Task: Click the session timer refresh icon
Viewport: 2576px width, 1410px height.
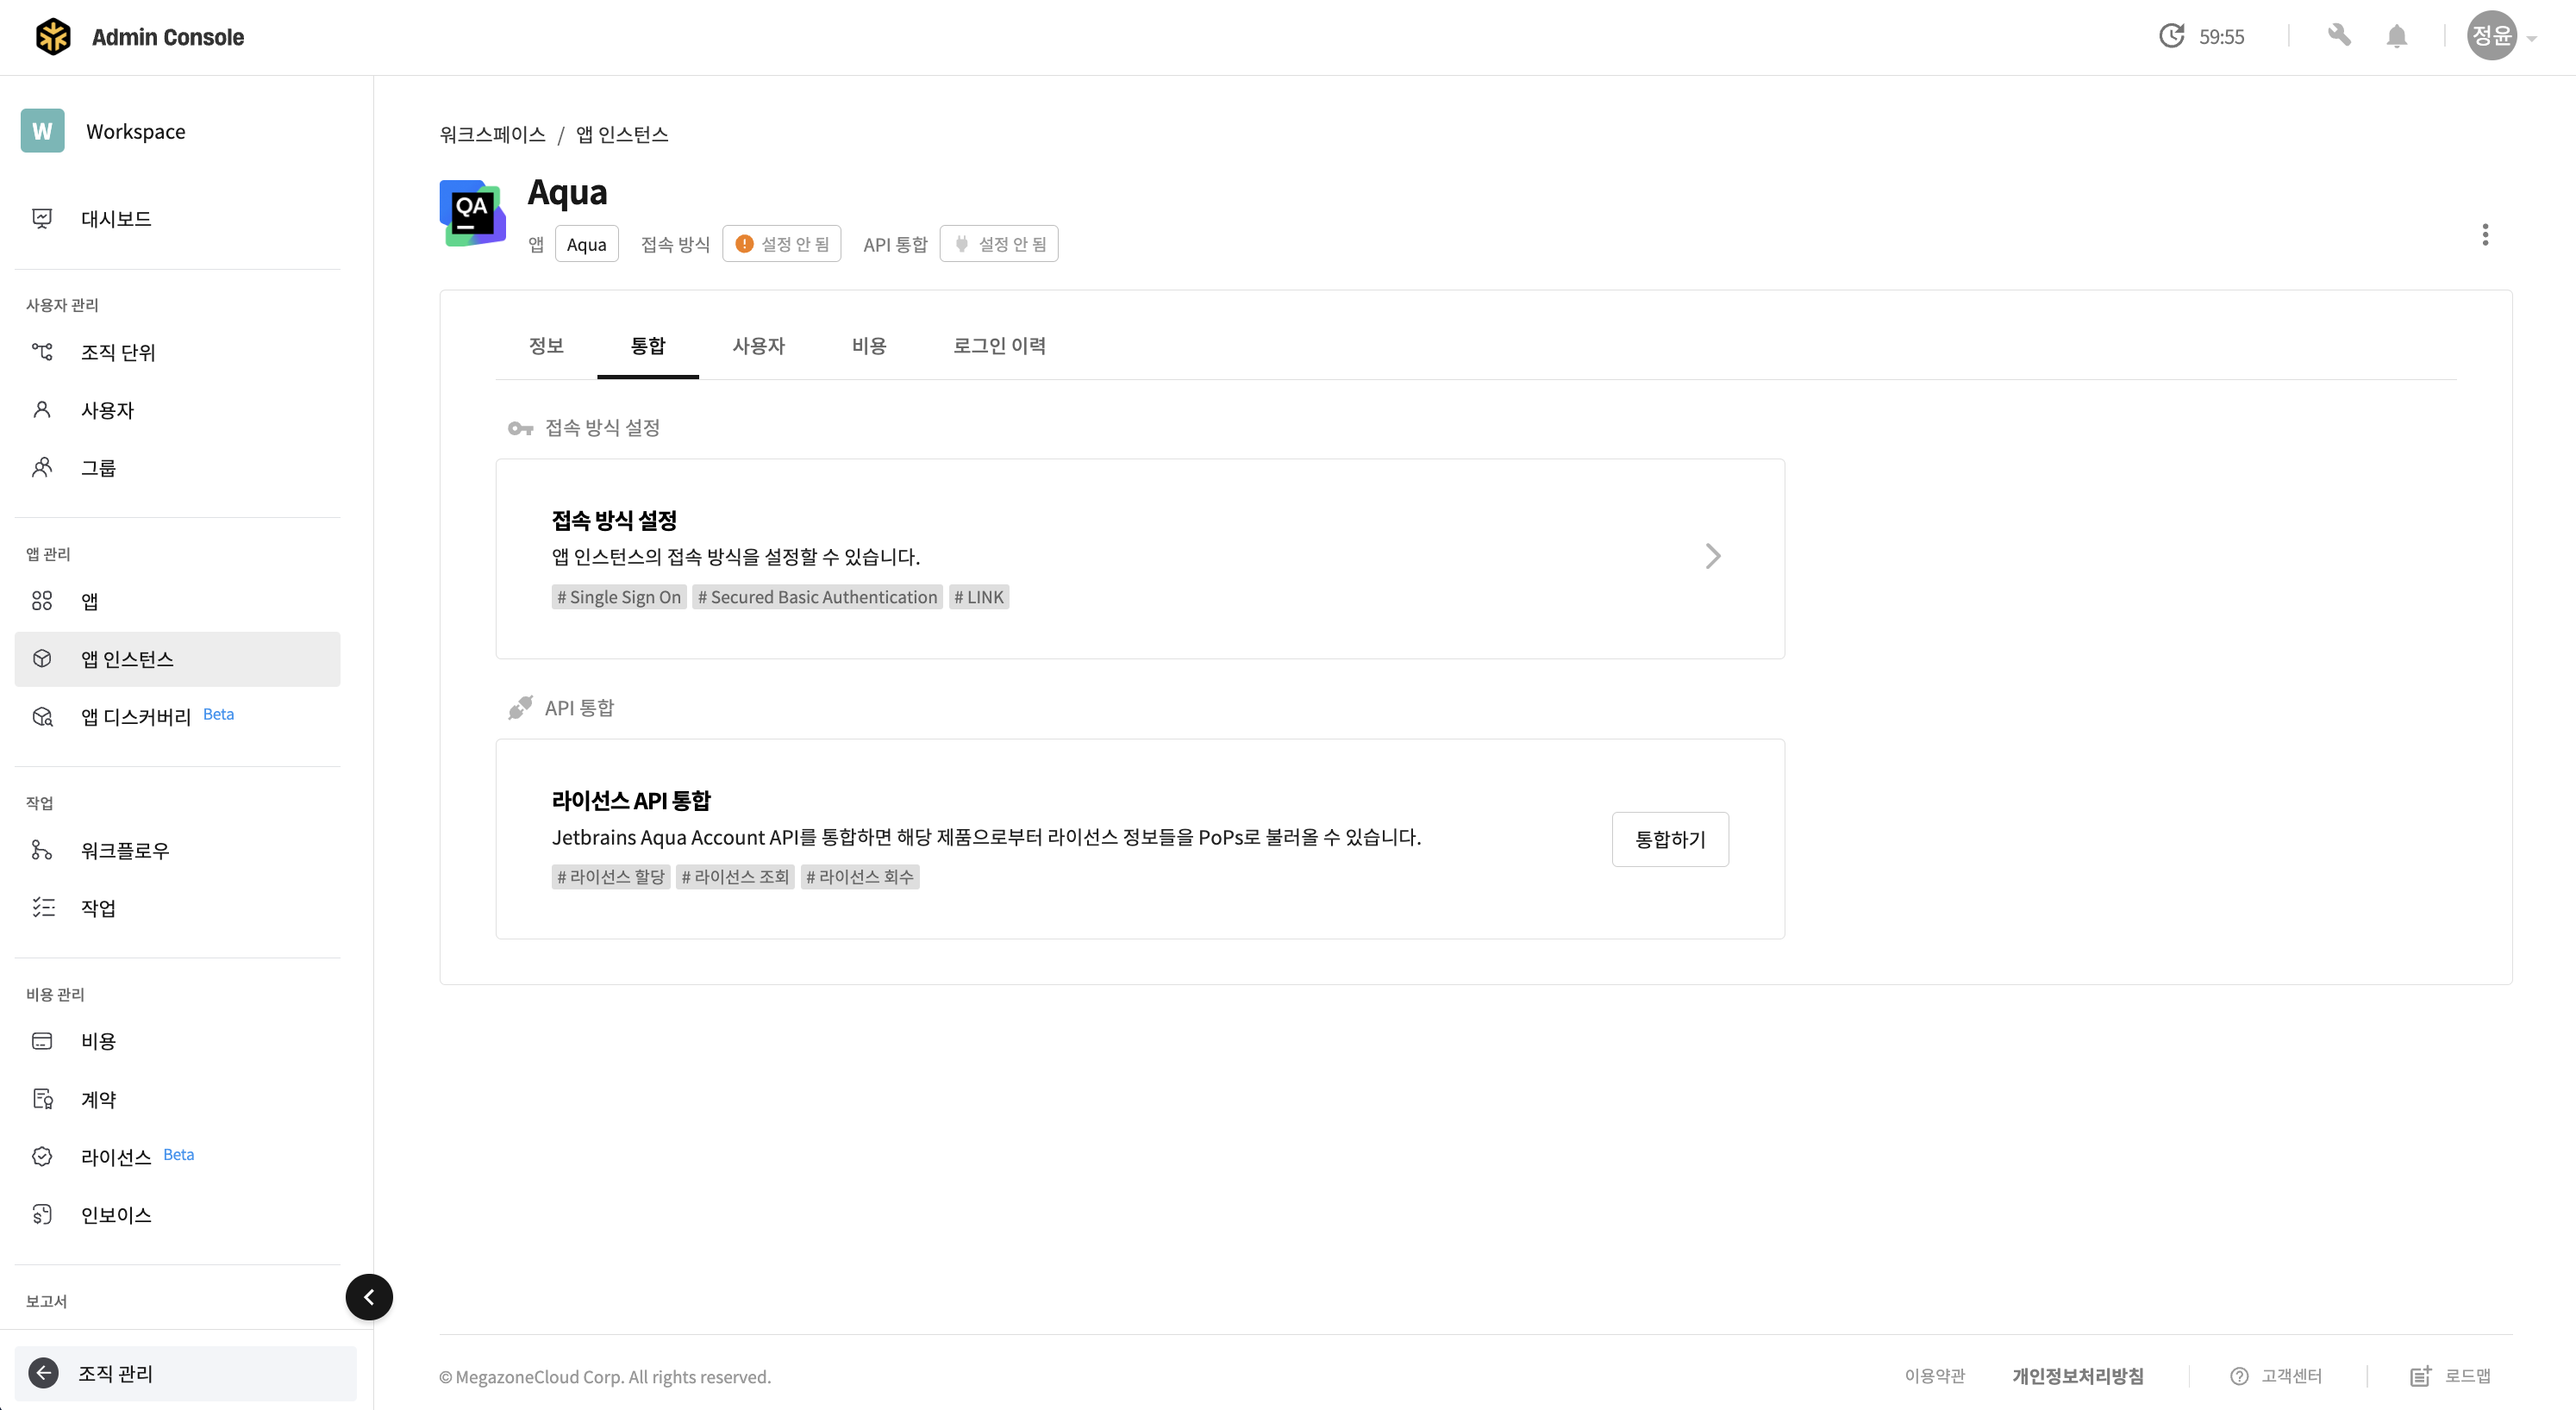Action: pos(2171,36)
